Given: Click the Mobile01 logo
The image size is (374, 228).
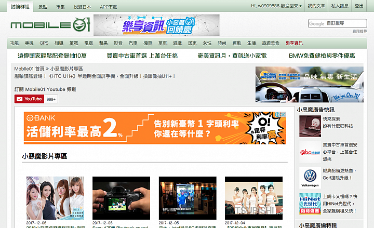Looking at the screenshot, I should [x=50, y=24].
